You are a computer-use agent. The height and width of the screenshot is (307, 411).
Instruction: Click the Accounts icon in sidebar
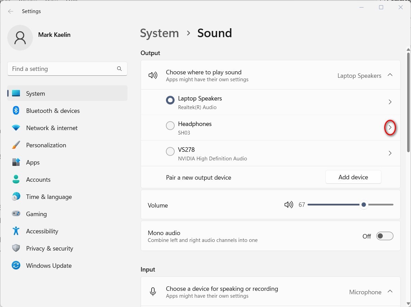(16, 179)
